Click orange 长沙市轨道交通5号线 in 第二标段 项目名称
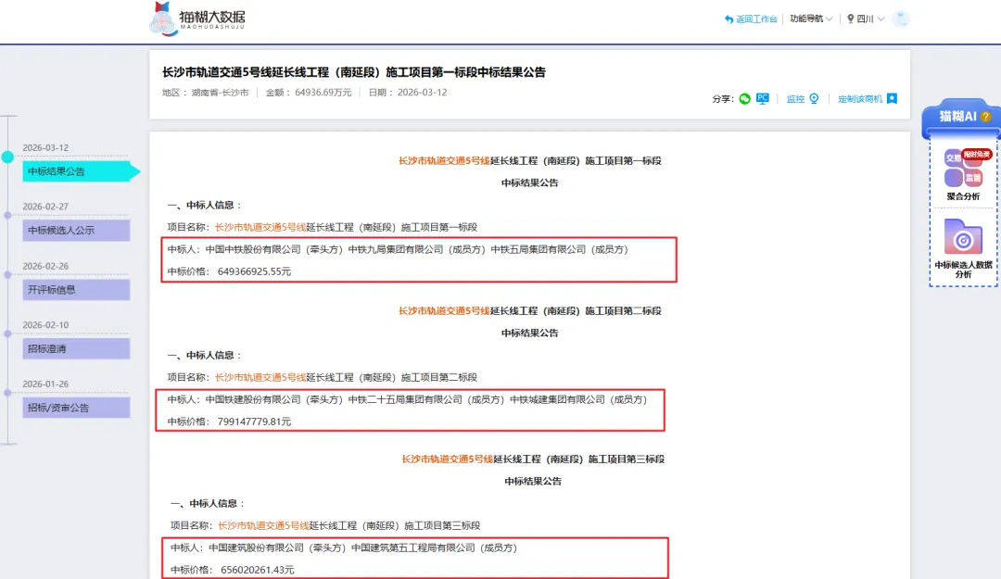This screenshot has height=579, width=1001. 260,377
